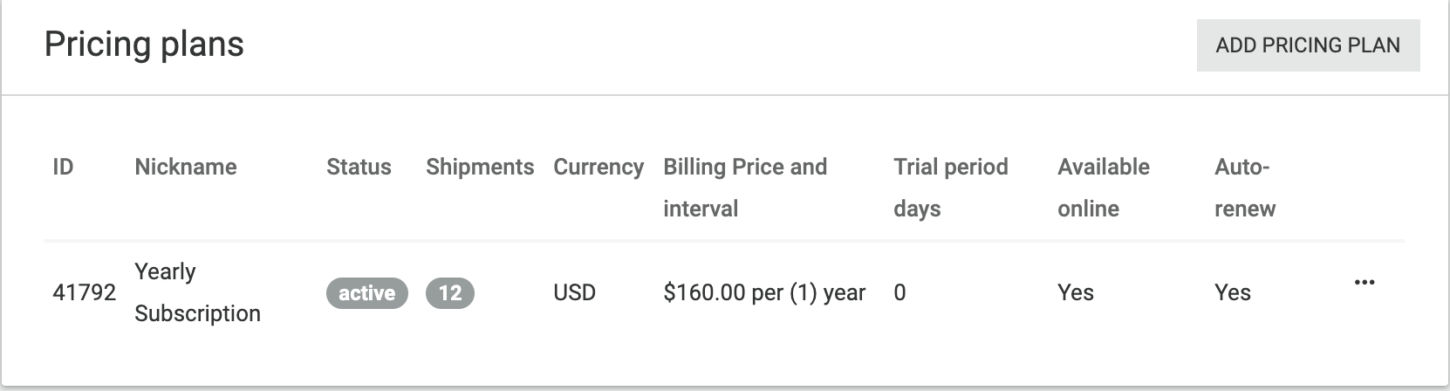The image size is (1450, 391).
Task: Click the Available online column header
Action: coord(1104,188)
